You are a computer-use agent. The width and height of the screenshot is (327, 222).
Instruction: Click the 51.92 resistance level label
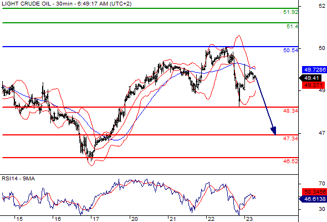(x=290, y=12)
